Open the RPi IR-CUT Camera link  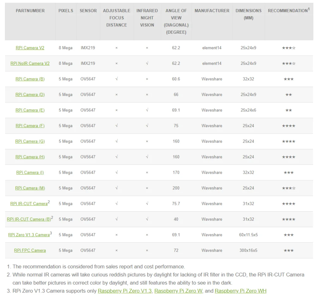(29, 204)
